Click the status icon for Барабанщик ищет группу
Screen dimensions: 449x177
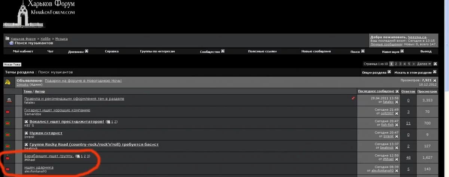point(7,158)
